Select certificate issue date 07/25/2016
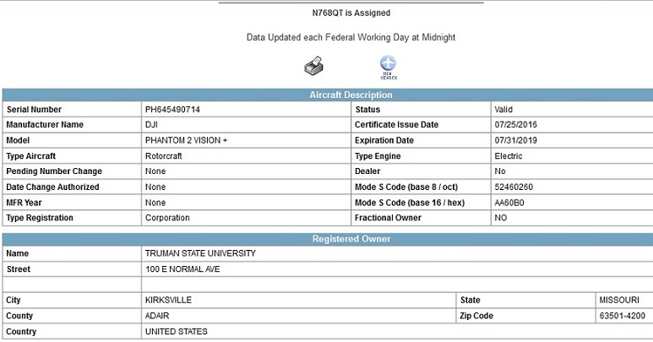This screenshot has width=653, height=342. (x=515, y=125)
